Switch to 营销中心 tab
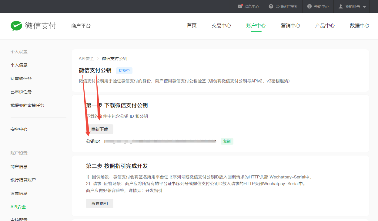 [x=290, y=26]
